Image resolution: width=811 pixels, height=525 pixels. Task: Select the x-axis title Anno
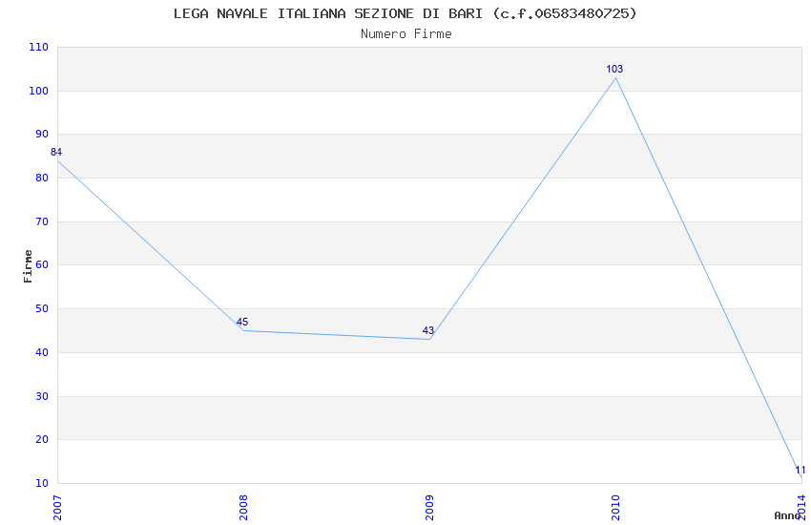coord(787,515)
